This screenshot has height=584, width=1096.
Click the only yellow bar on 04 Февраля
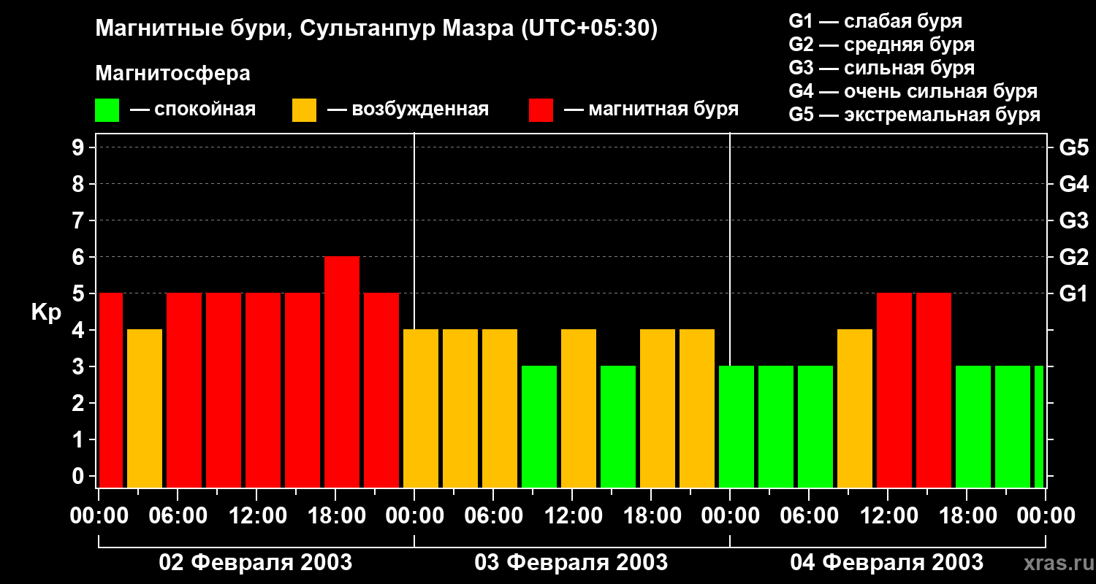(x=855, y=408)
